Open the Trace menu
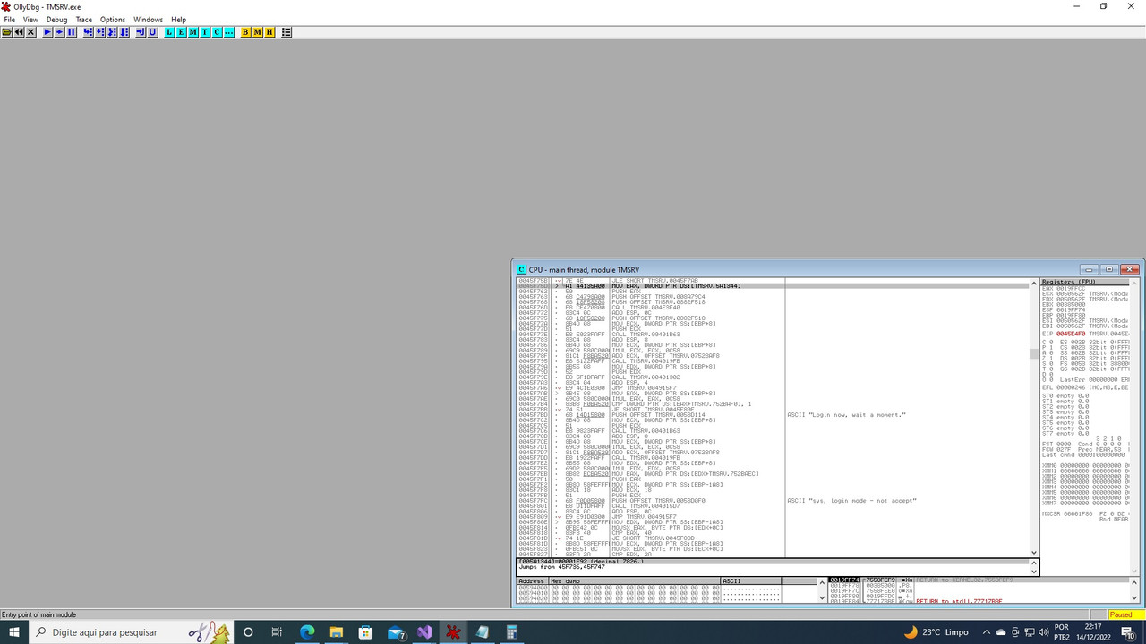This screenshot has width=1146, height=644. click(84, 20)
